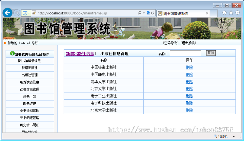Toggle the compatibility view icon
The image size is (244, 141).
tap(148, 13)
